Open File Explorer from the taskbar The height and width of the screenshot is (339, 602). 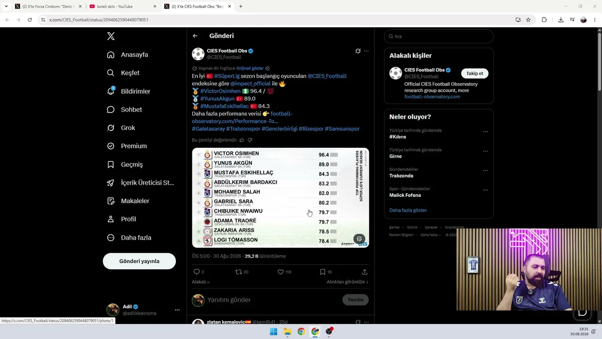coord(287,331)
